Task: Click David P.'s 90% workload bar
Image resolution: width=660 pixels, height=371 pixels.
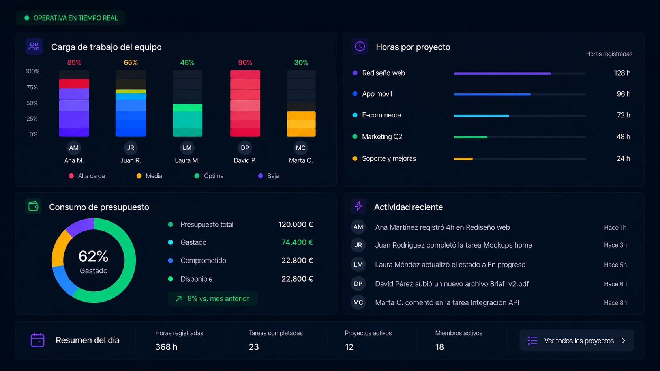Action: tap(245, 103)
